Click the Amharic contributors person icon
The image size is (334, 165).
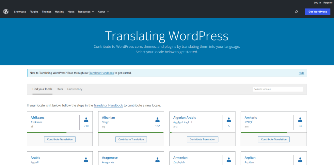point(300,120)
